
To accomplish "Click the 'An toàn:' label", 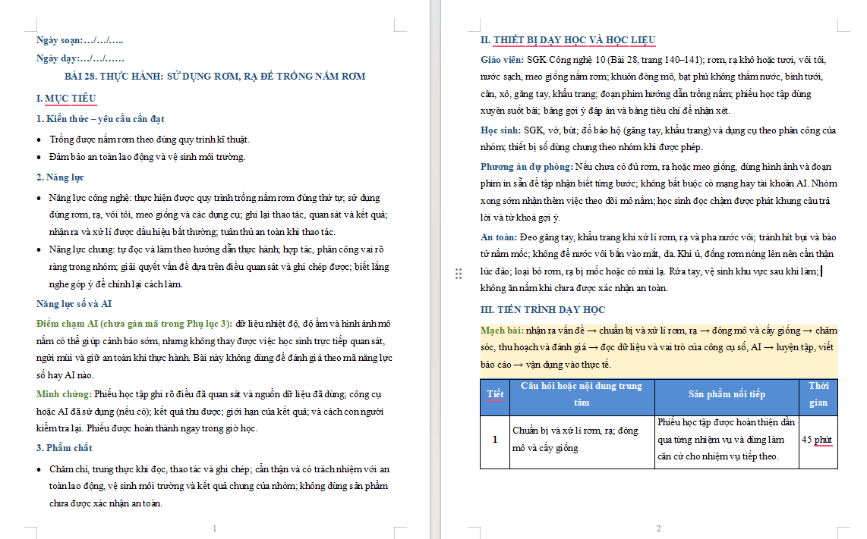I will [x=499, y=237].
